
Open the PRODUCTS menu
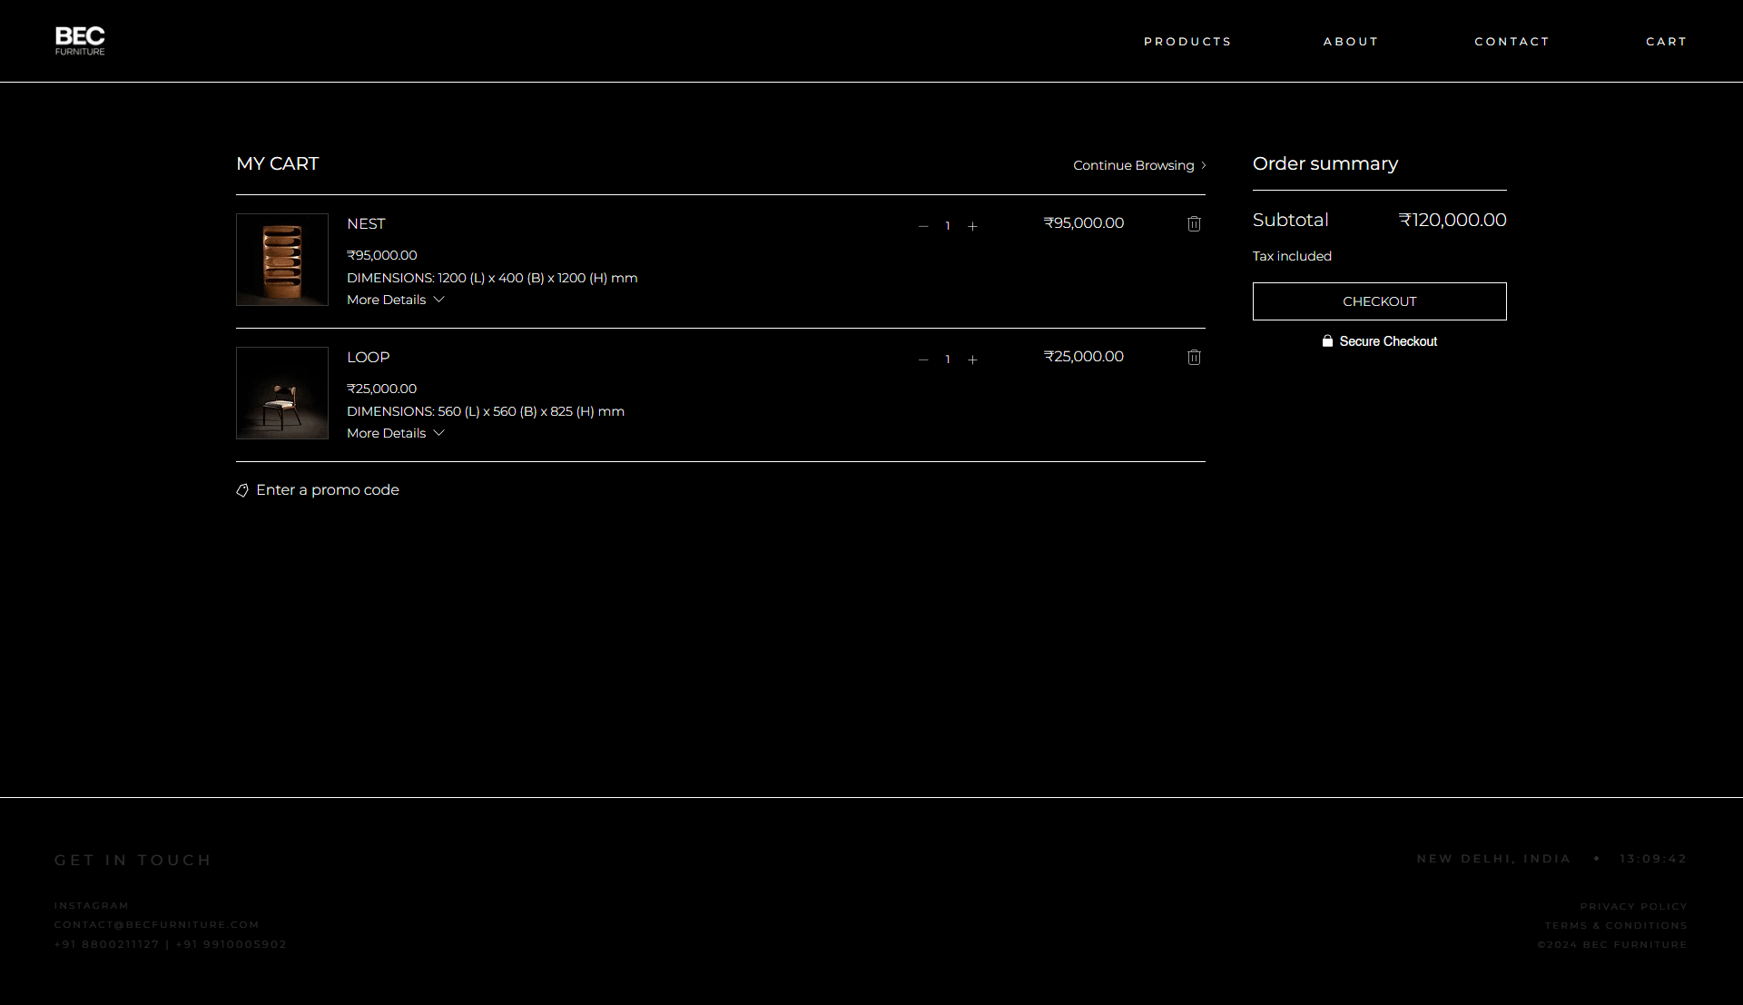[x=1187, y=41]
